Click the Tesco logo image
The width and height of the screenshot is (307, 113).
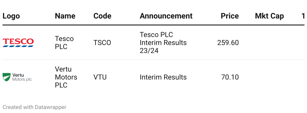tap(18, 42)
